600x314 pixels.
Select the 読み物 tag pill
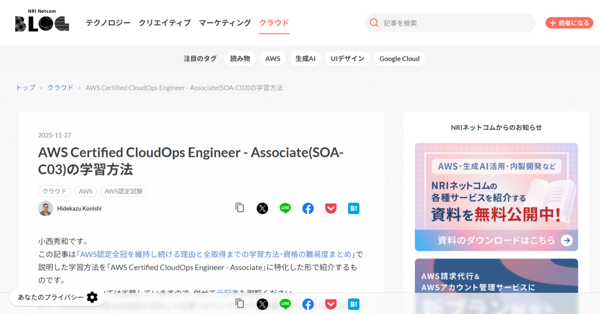(x=240, y=58)
